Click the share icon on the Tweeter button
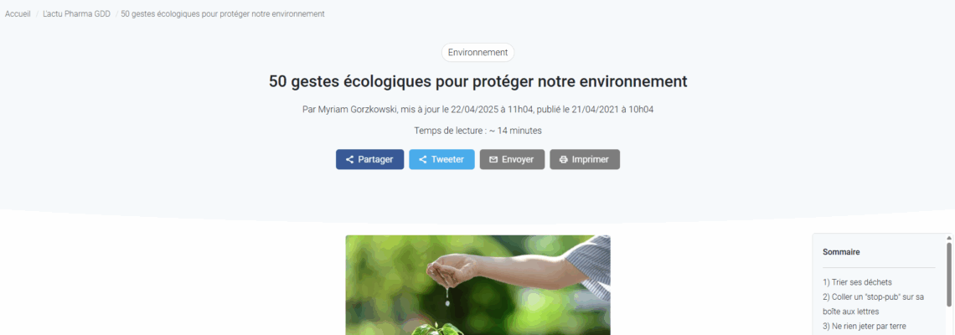 click(423, 160)
